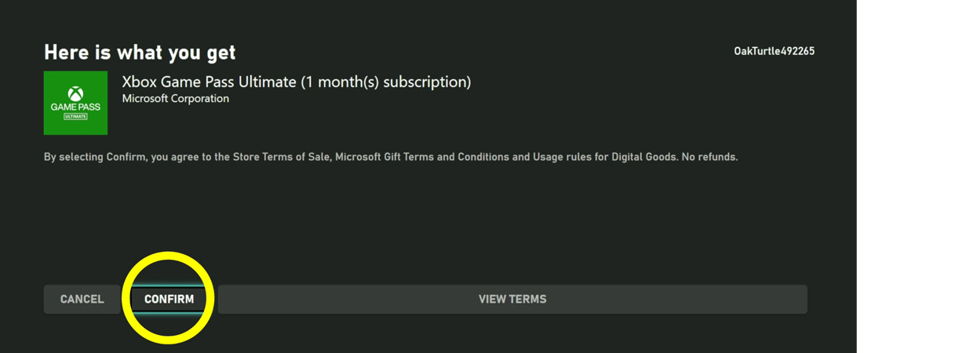Click 'By selecting Confirm' disclaimer start
The width and height of the screenshot is (973, 353).
click(x=95, y=157)
